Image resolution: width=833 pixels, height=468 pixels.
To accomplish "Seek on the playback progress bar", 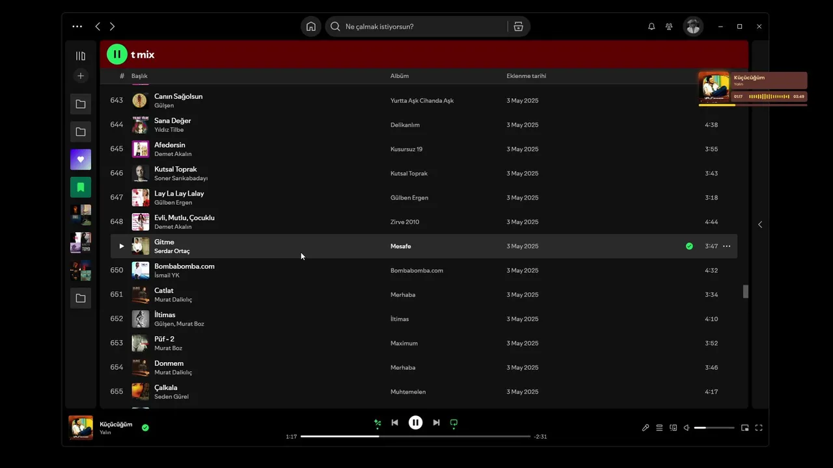I will (415, 436).
